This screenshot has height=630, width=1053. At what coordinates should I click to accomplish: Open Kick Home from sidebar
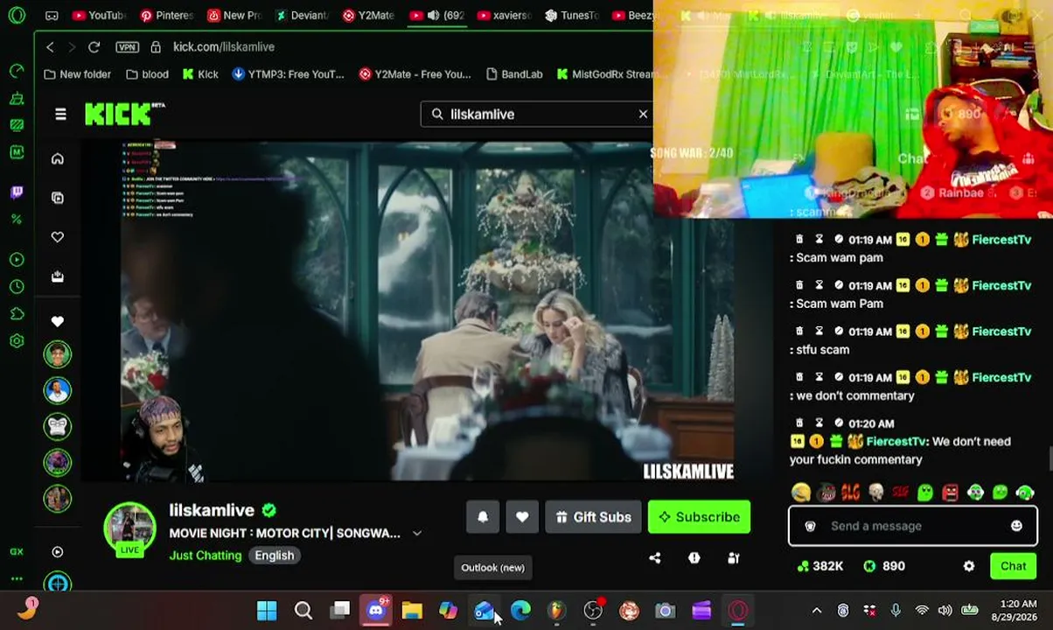(58, 158)
